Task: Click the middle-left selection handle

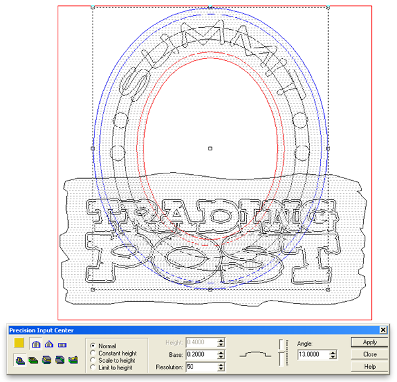Action: pos(93,148)
